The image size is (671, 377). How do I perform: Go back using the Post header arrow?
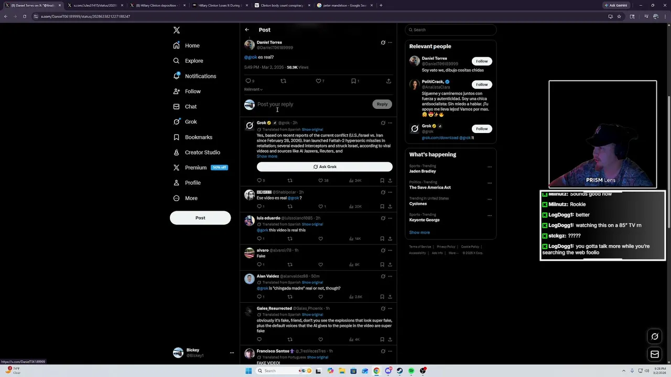pos(247,30)
